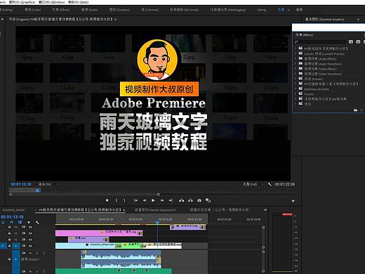Toggle lock on the V4 track
The image size is (365, 274).
[x=9, y=227]
